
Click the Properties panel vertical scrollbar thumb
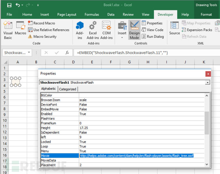(207, 123)
